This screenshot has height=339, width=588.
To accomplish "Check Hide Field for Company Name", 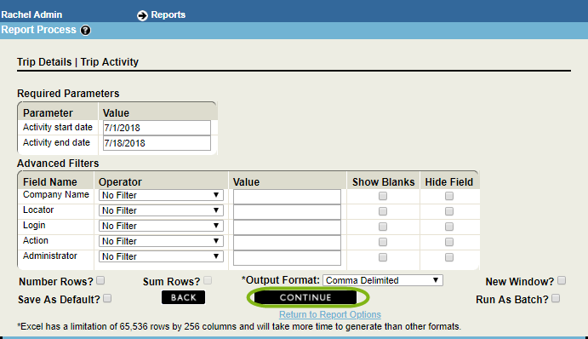I will tap(449, 196).
